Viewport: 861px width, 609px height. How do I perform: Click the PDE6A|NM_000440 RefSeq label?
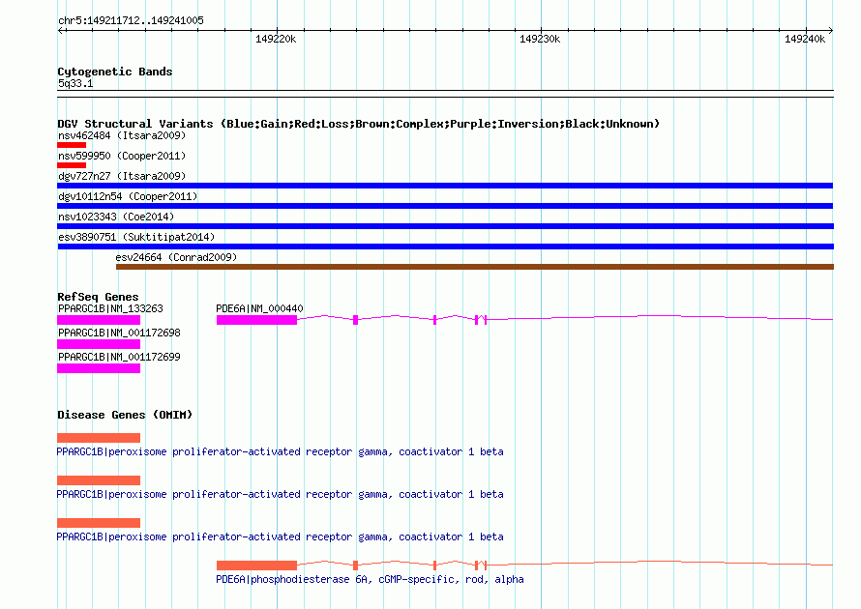pos(259,308)
